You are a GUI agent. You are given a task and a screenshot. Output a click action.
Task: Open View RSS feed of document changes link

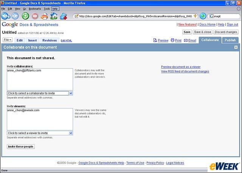185,71
